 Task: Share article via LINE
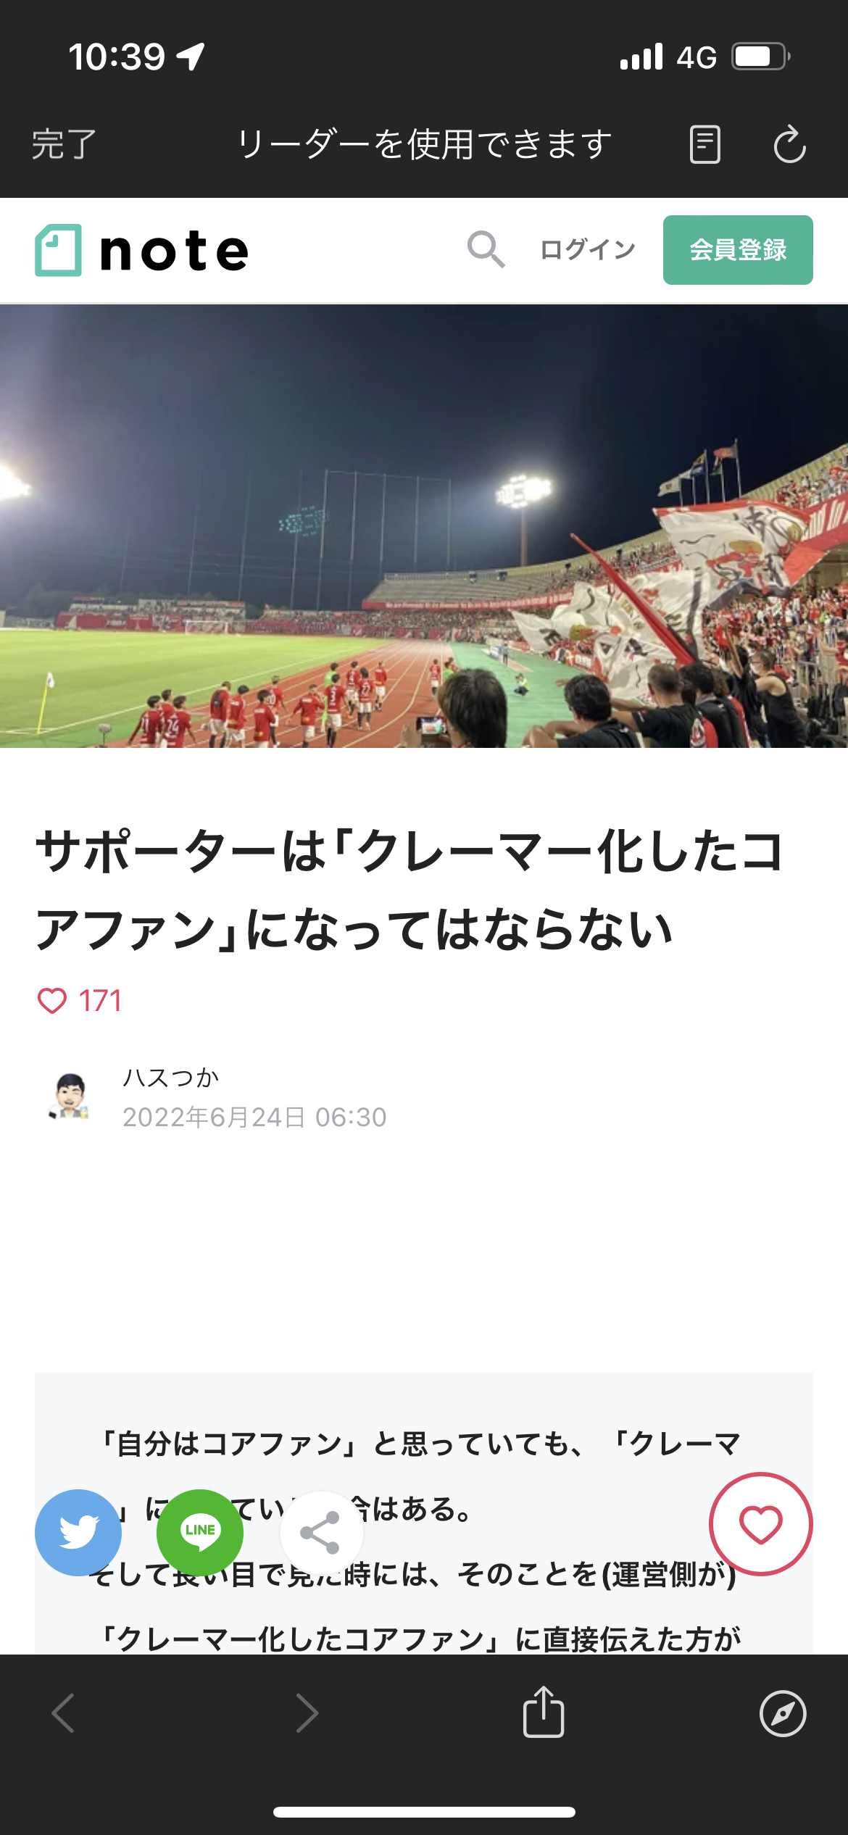200,1532
